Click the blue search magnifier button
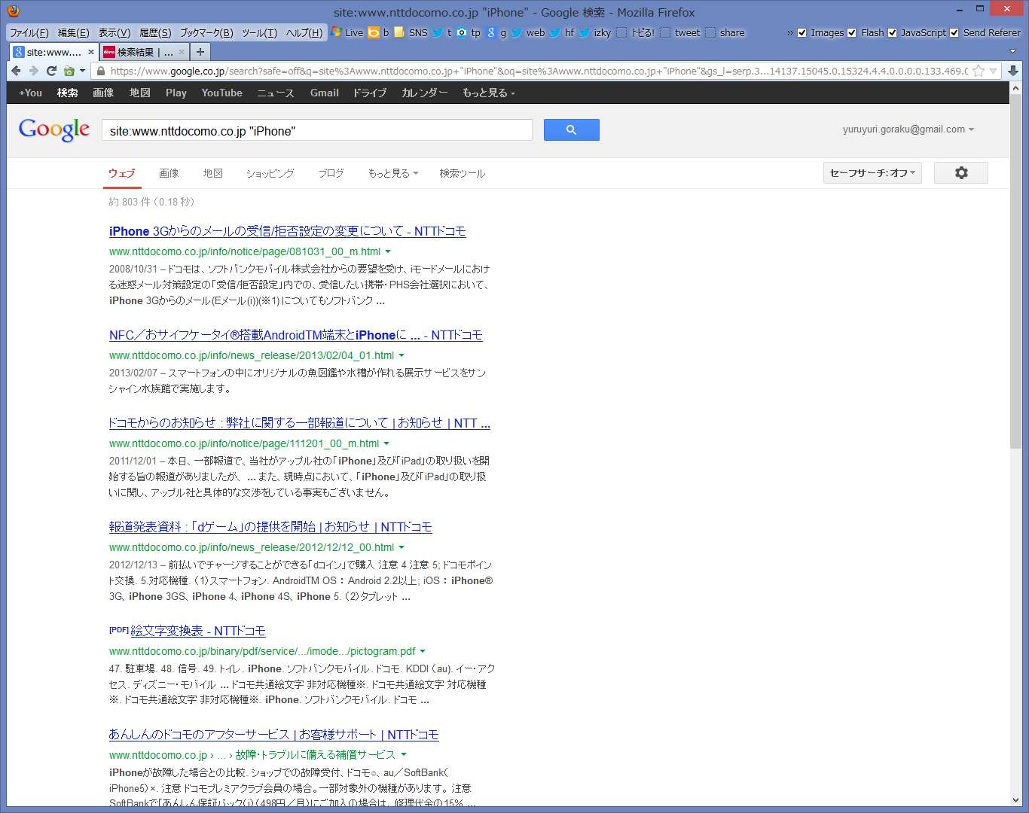Viewport: 1029px width, 813px height. pyautogui.click(x=571, y=130)
